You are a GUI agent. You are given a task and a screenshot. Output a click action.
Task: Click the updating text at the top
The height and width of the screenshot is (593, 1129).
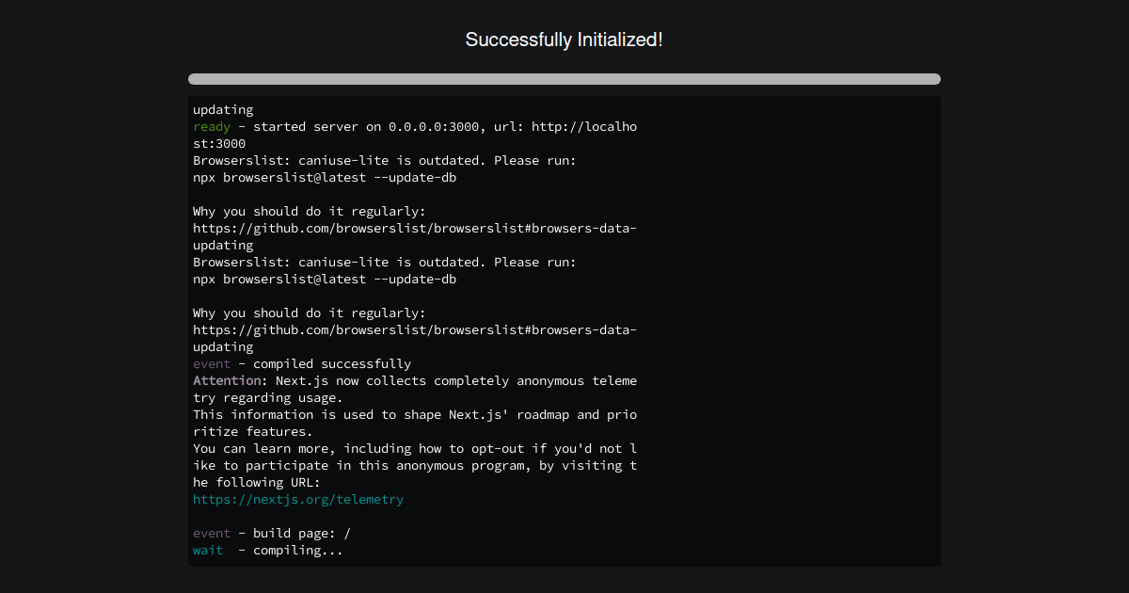pos(222,109)
